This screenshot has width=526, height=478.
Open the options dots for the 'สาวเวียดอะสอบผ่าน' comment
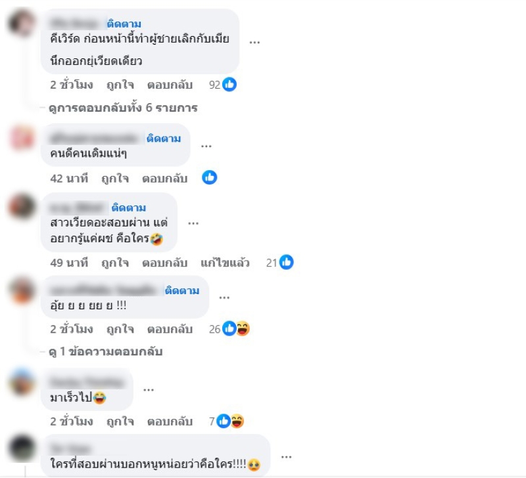tap(193, 223)
